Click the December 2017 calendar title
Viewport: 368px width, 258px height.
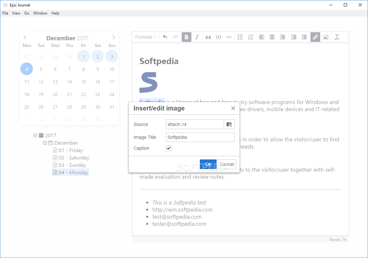click(x=67, y=38)
